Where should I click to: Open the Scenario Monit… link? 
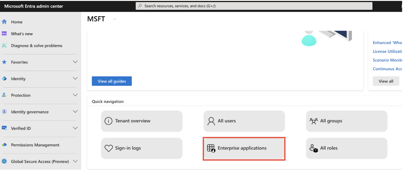click(x=387, y=60)
